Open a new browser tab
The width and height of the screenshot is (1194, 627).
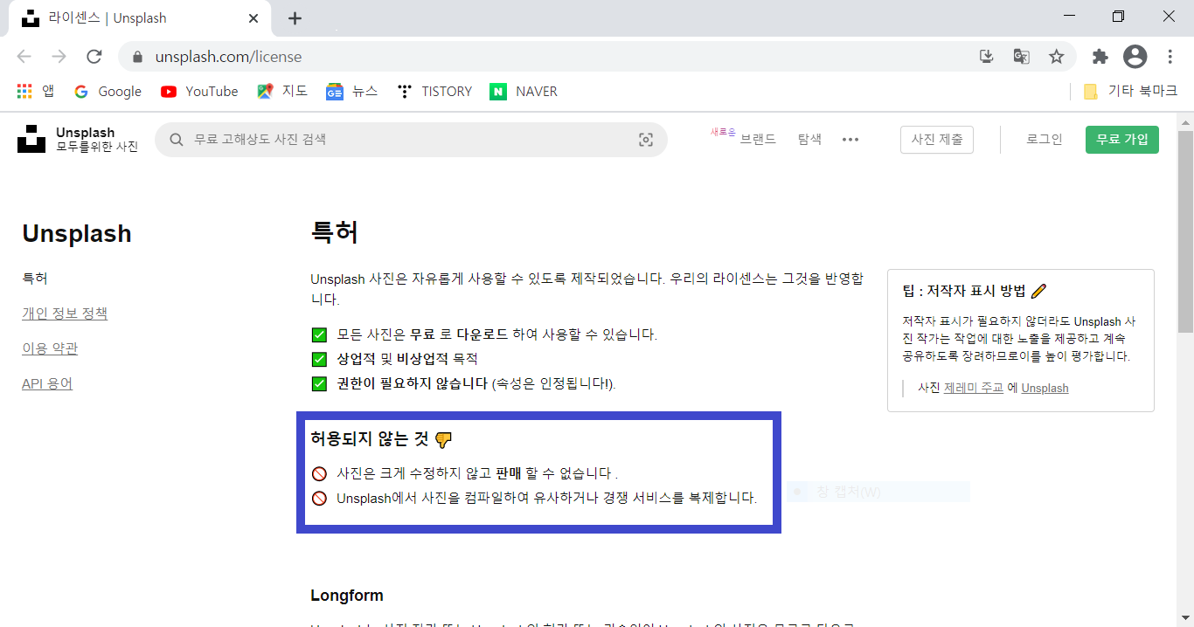[x=295, y=18]
